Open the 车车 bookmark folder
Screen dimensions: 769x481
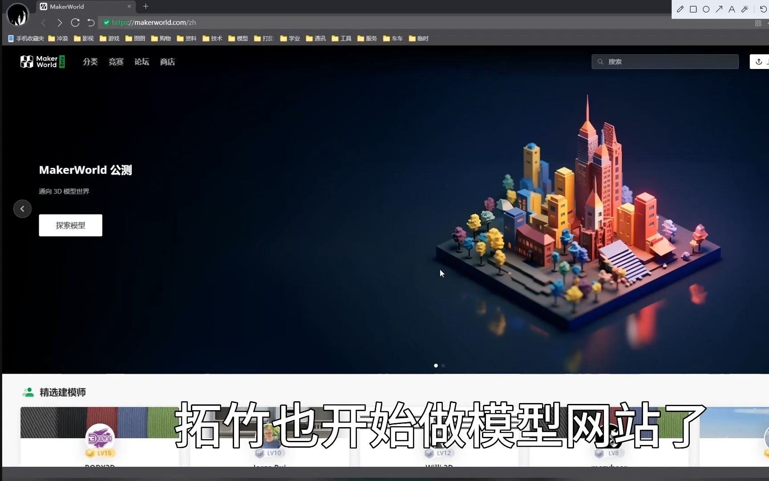click(393, 38)
